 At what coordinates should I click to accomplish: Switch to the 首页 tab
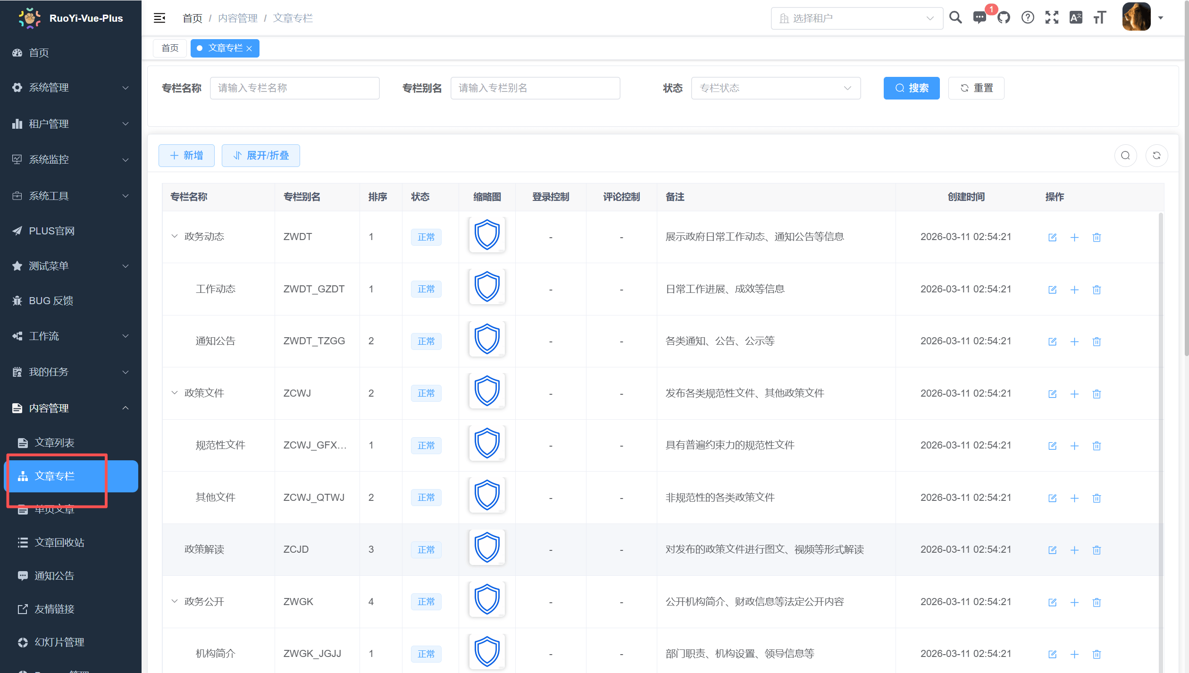pyautogui.click(x=169, y=48)
